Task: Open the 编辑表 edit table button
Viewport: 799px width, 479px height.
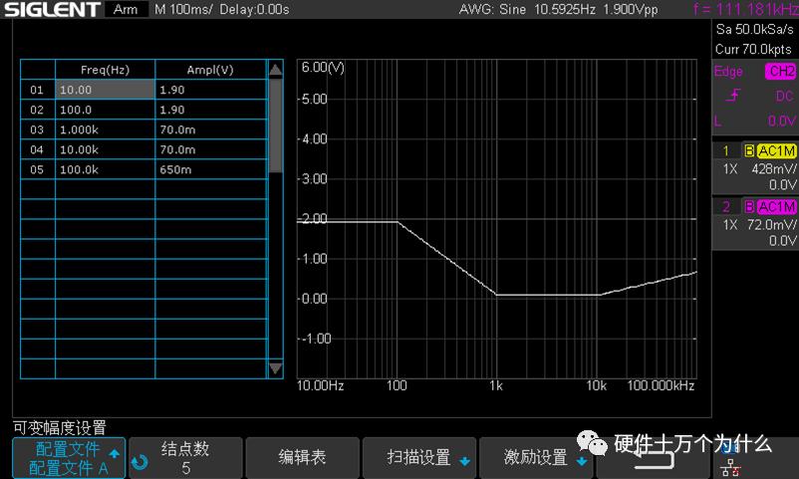Action: click(x=303, y=458)
